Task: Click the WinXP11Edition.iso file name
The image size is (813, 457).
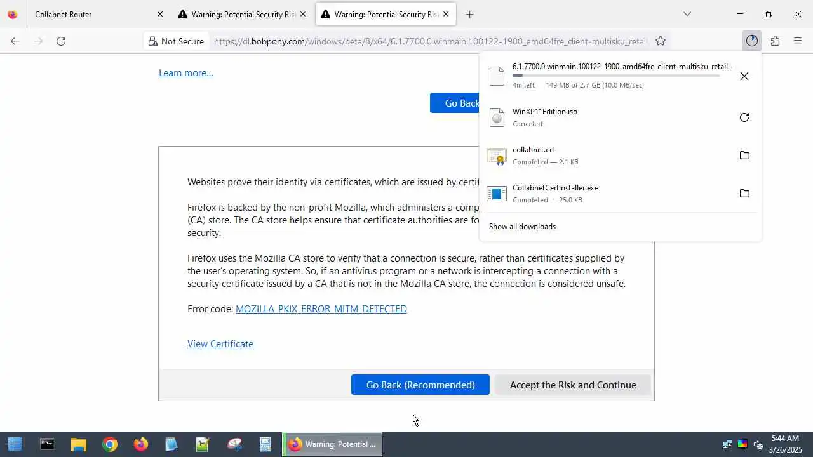Action: tap(545, 112)
